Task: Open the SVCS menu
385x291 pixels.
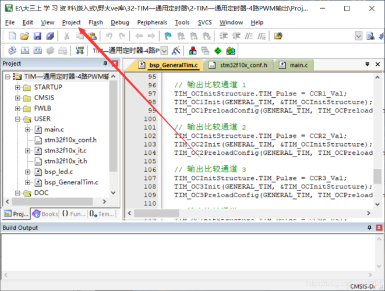Action: tap(205, 23)
